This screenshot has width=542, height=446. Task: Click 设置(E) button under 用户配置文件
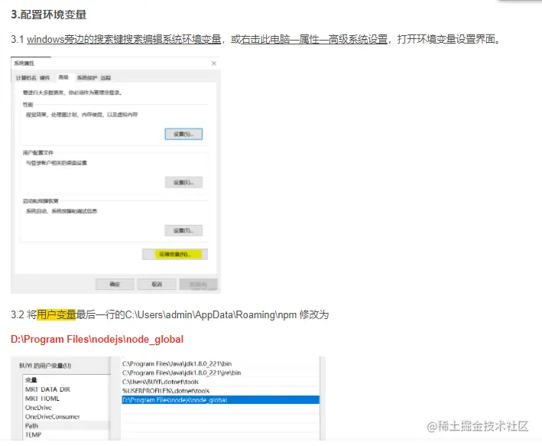[x=183, y=182]
